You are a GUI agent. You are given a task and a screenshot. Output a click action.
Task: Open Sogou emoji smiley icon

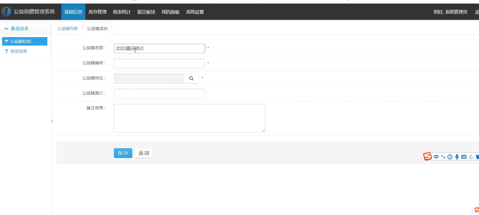pyautogui.click(x=450, y=157)
